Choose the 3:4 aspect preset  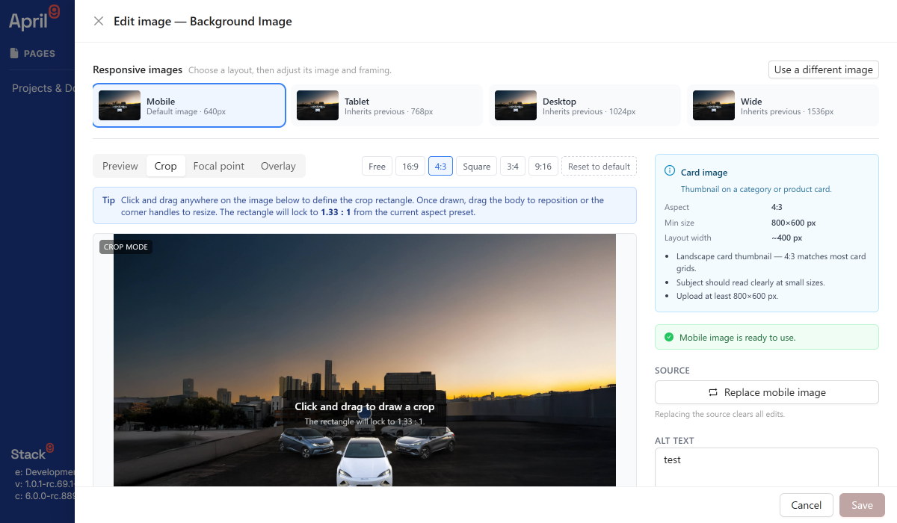513,166
